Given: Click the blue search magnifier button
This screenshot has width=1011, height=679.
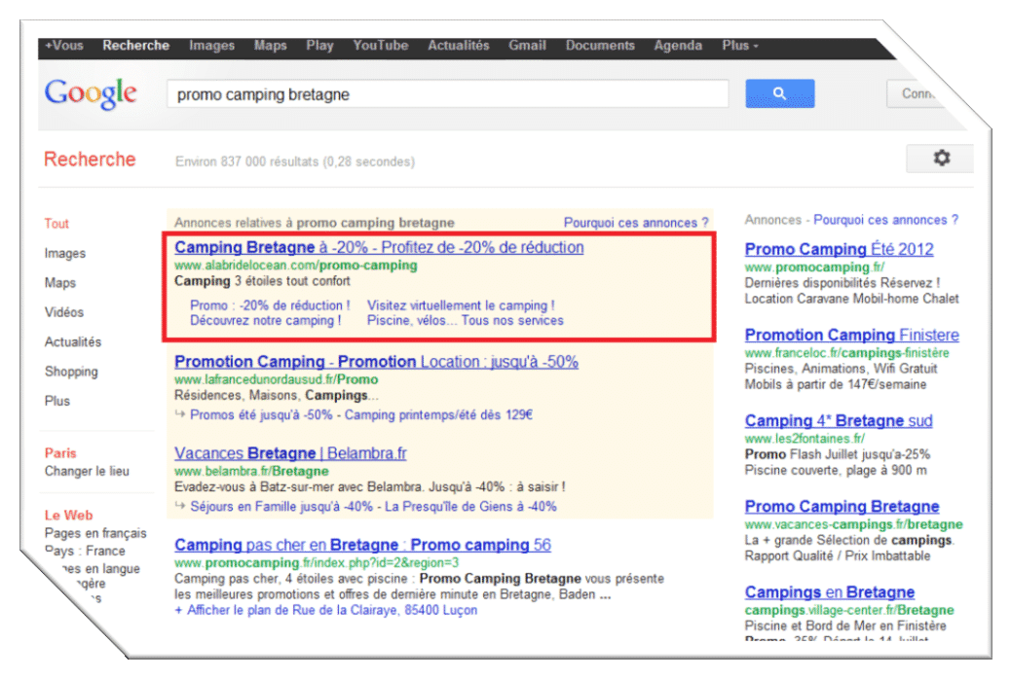Looking at the screenshot, I should pyautogui.click(x=779, y=93).
